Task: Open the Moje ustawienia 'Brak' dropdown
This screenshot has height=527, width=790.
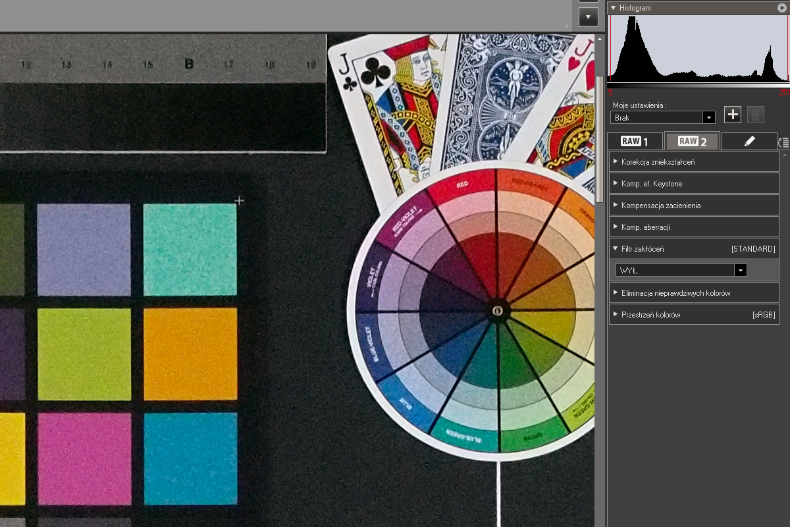Action: click(663, 118)
